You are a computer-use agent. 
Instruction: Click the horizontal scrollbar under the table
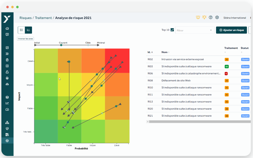point(200,122)
